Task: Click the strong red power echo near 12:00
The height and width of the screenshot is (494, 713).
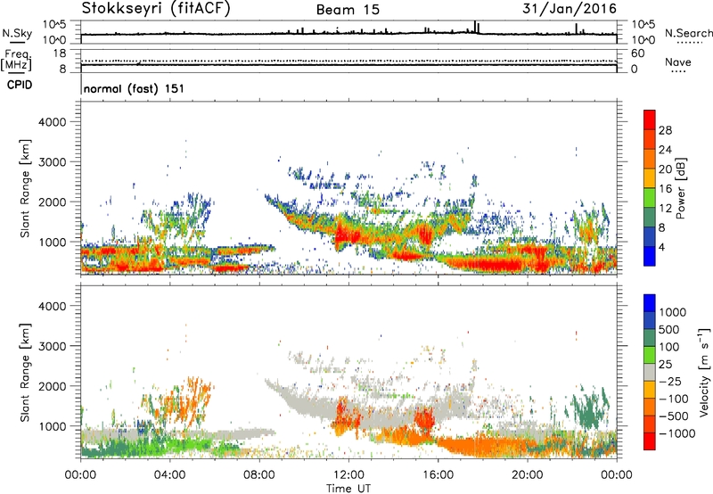Action: coord(348,235)
